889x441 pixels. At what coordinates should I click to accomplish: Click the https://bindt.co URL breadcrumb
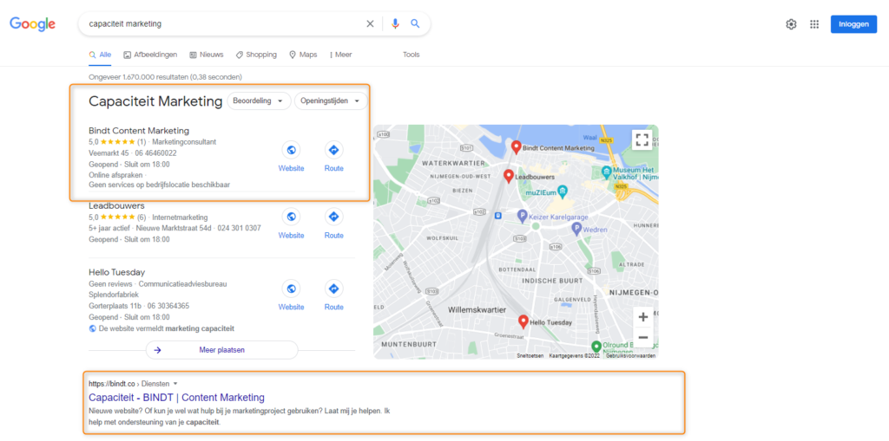[112, 384]
